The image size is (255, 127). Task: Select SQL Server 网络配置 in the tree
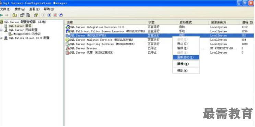pos(23,30)
